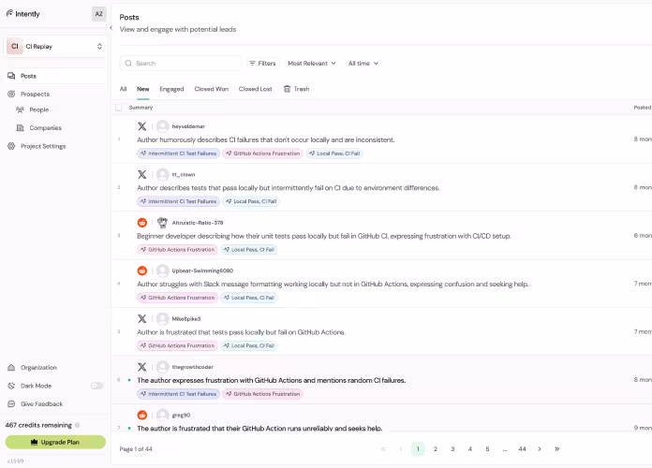Switch to the Closed Won tab
652x468 pixels.
(x=211, y=89)
